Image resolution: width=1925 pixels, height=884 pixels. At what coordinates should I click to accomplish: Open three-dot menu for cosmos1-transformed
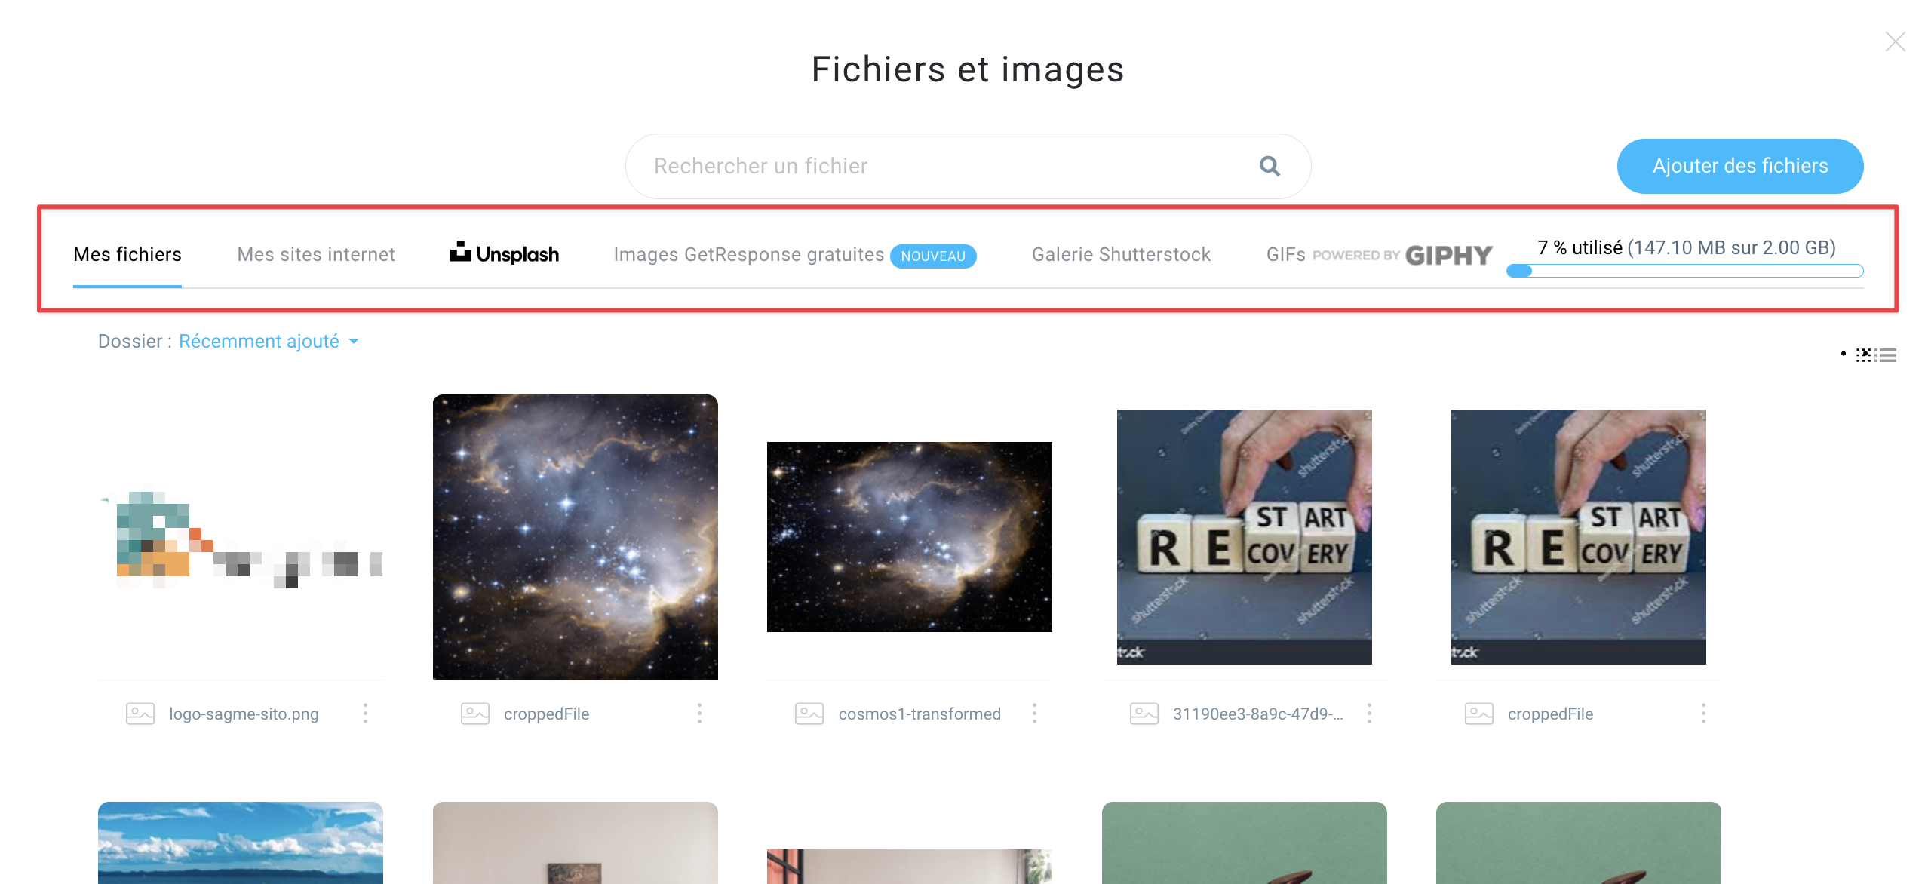pyautogui.click(x=1034, y=714)
